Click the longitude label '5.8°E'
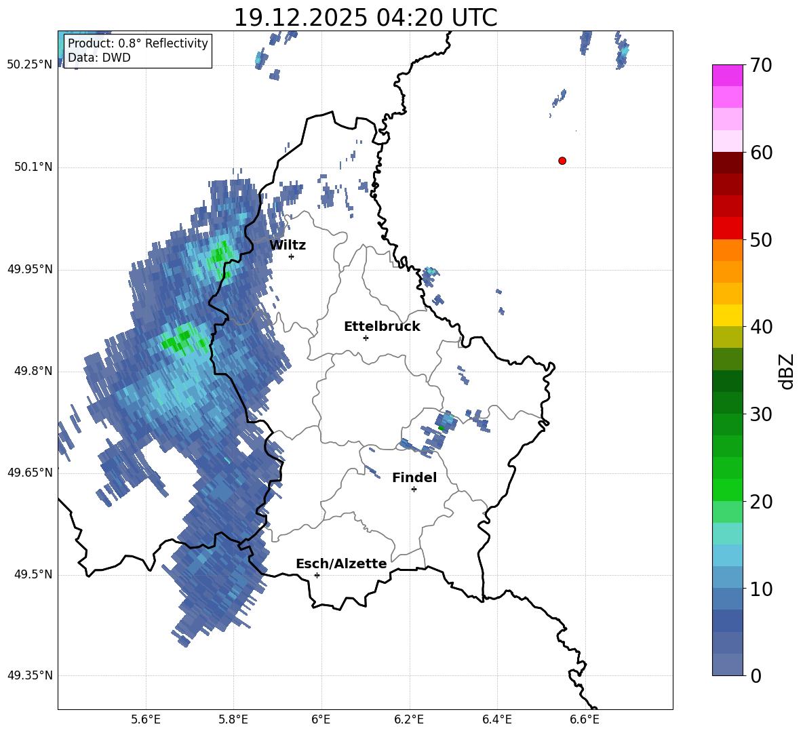Viewport: 803px width, 733px height. 233,719
